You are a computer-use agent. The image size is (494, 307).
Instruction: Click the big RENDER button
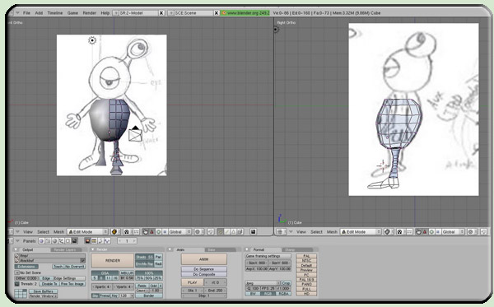pyautogui.click(x=113, y=261)
